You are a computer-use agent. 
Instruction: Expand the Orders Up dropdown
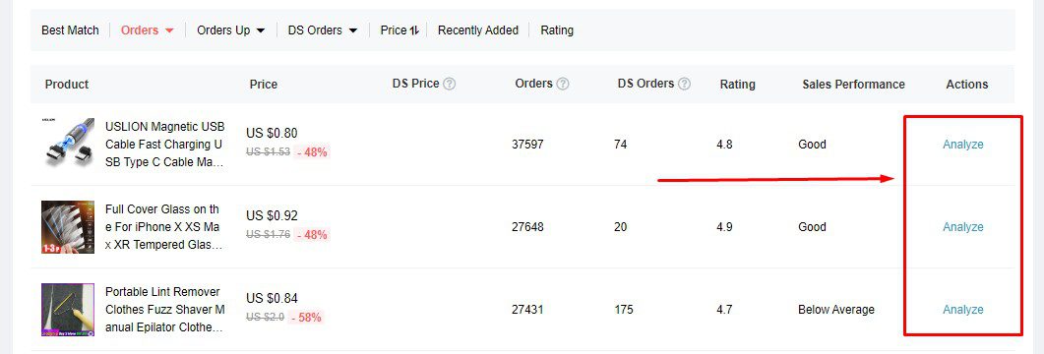[261, 30]
